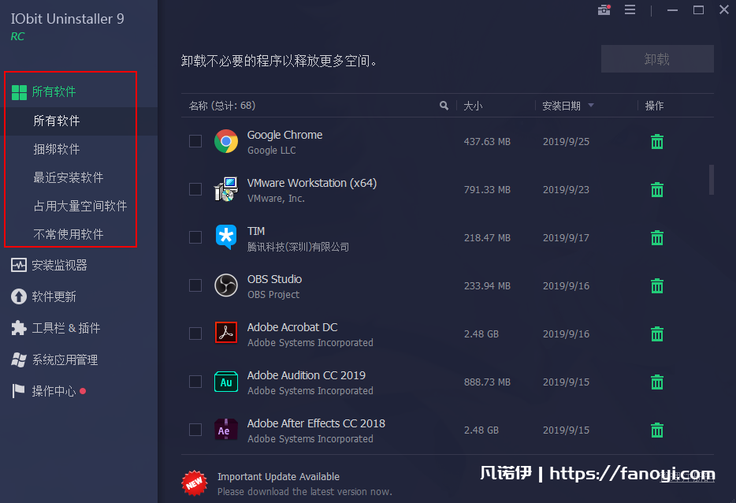736x503 pixels.
Task: Open the toolbox icon in the title bar
Action: [604, 10]
